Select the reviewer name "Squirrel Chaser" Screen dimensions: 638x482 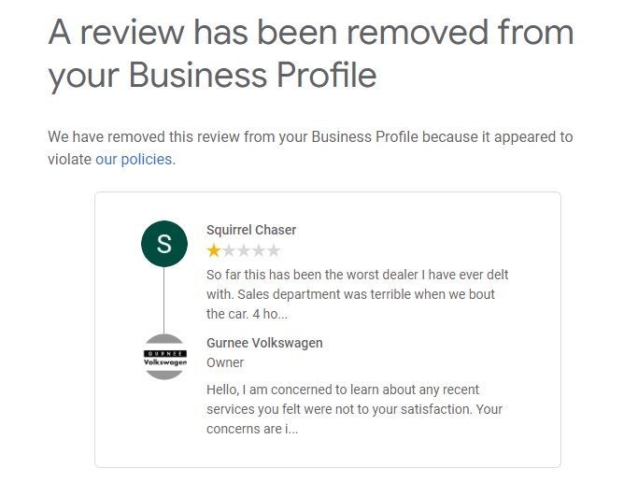(x=251, y=230)
